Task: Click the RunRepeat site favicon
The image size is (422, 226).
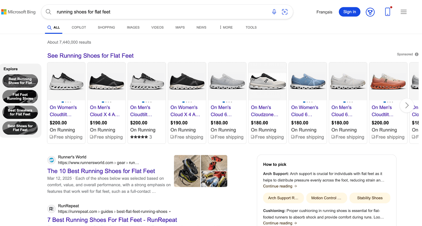Action: (51, 209)
